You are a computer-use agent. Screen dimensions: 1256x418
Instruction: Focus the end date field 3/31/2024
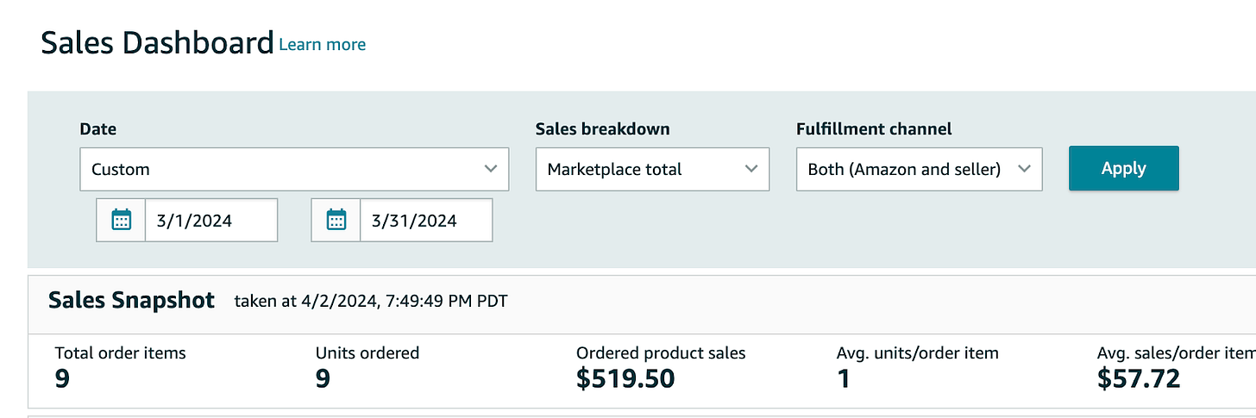426,221
